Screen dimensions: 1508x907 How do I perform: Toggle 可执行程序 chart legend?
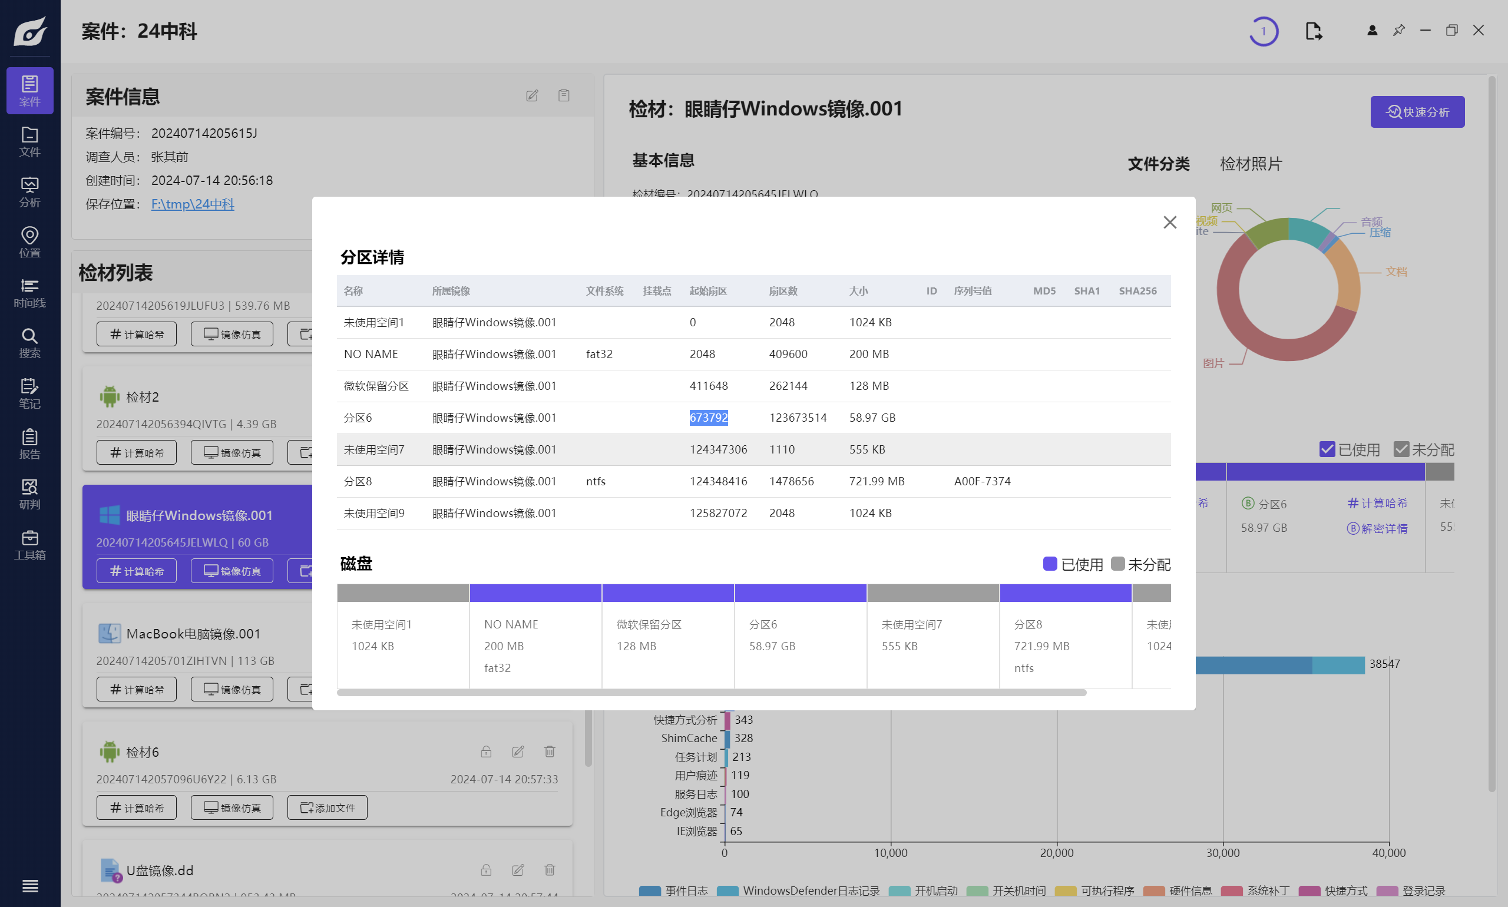[x=1095, y=891]
